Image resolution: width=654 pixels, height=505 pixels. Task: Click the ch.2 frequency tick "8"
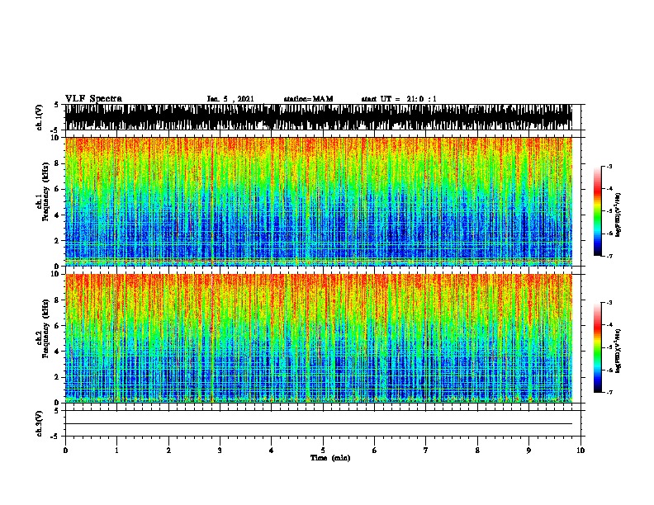click(57, 300)
